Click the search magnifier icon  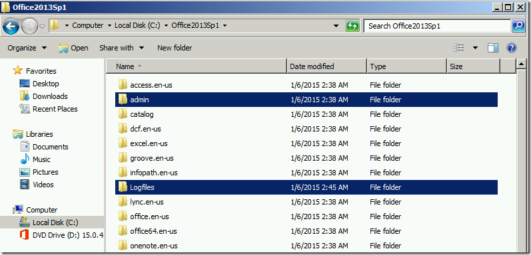click(518, 26)
